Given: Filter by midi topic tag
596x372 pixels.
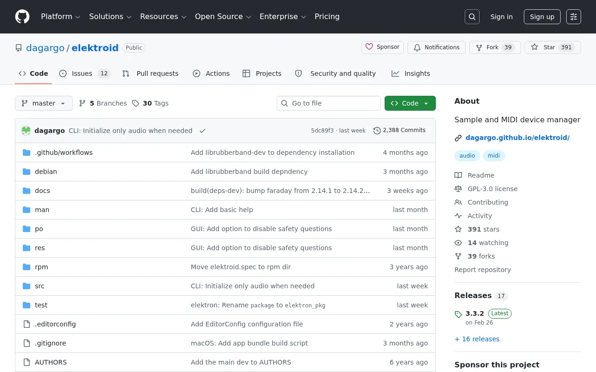Looking at the screenshot, I should tap(494, 156).
